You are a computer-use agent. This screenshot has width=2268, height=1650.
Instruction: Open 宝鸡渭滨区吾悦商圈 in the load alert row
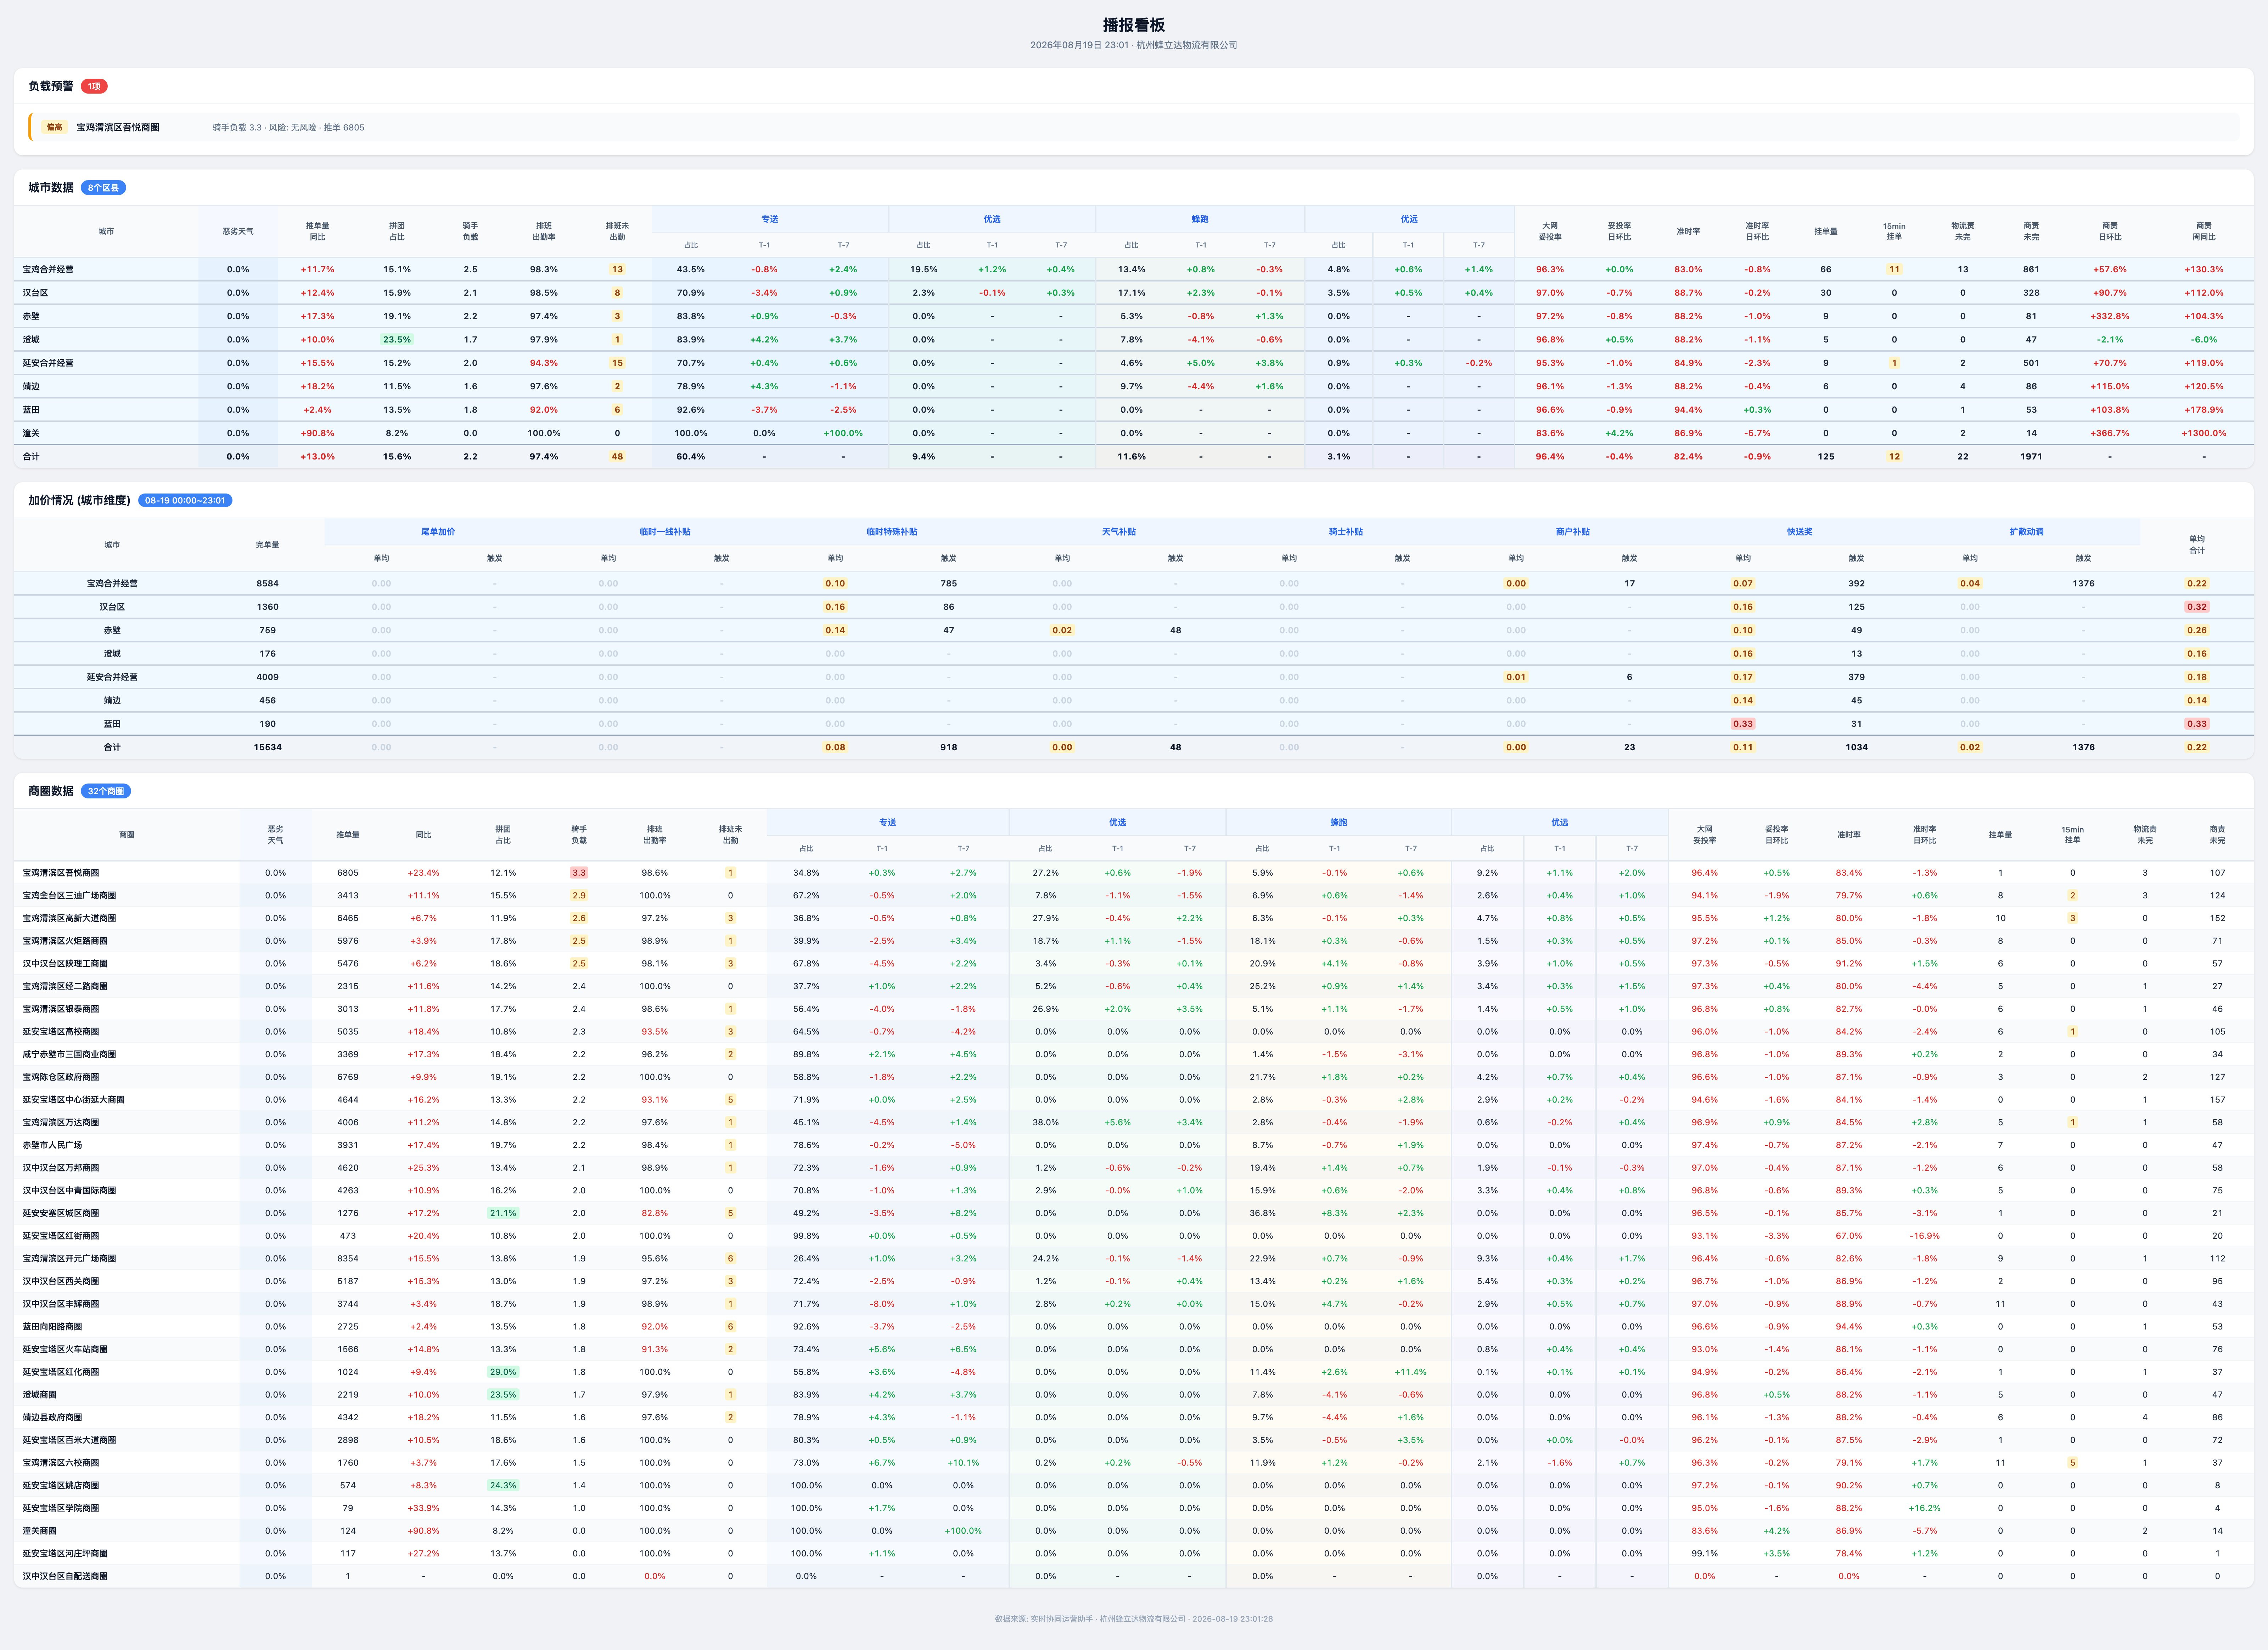(x=118, y=127)
